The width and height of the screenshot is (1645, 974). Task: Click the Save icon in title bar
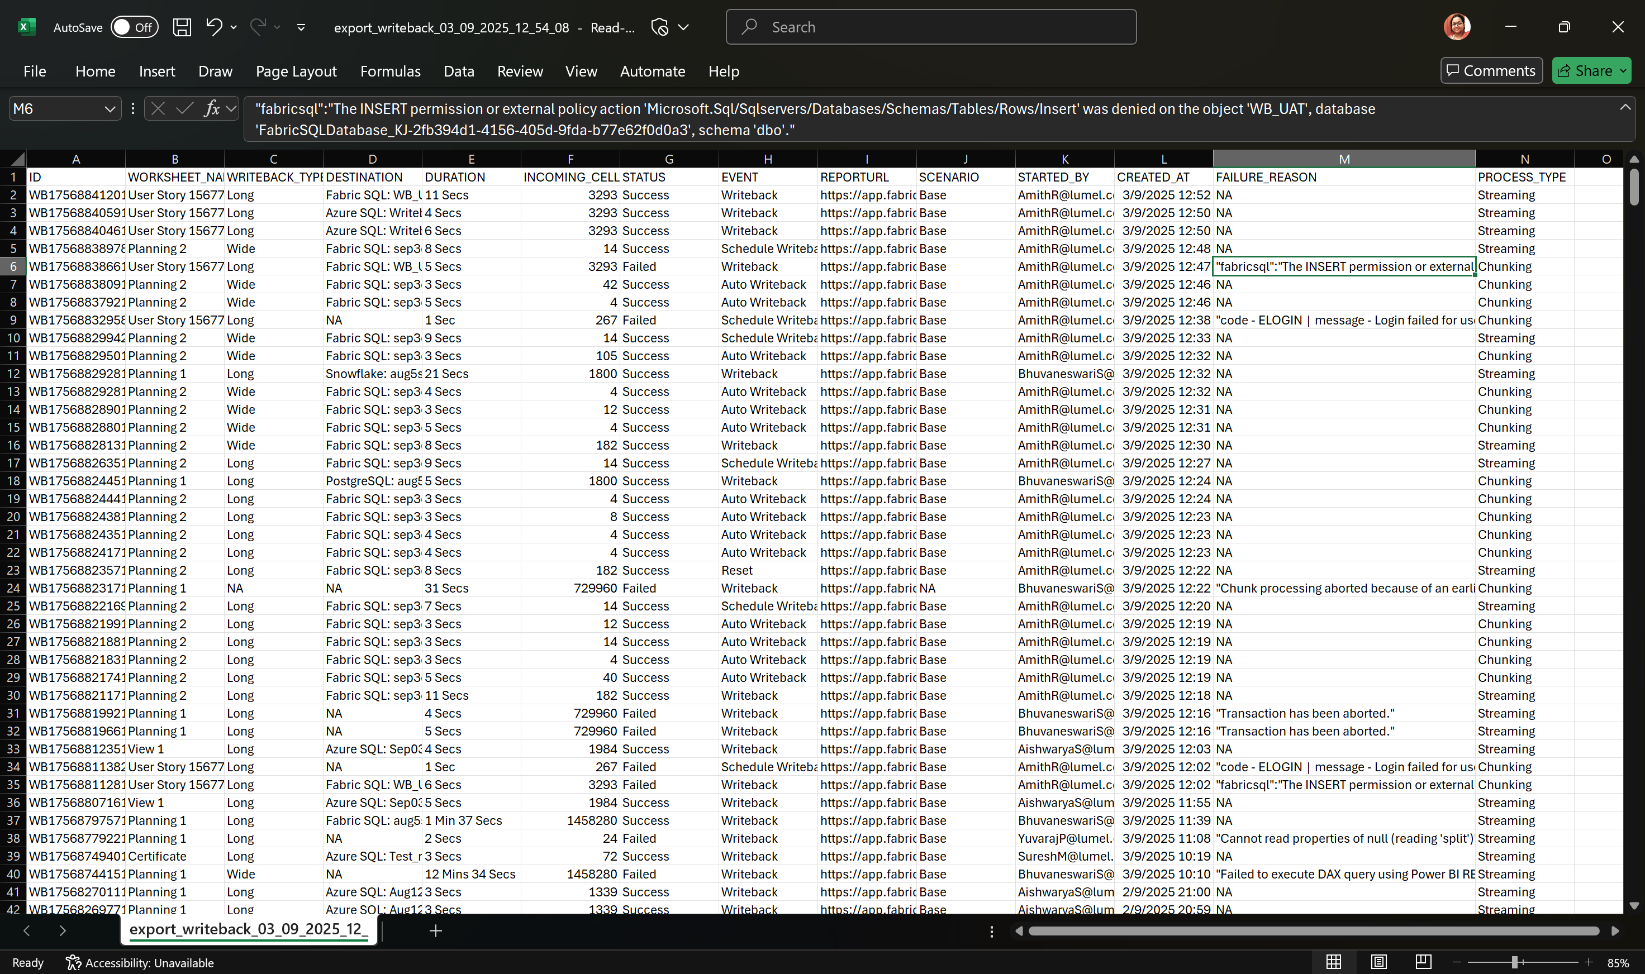(182, 27)
